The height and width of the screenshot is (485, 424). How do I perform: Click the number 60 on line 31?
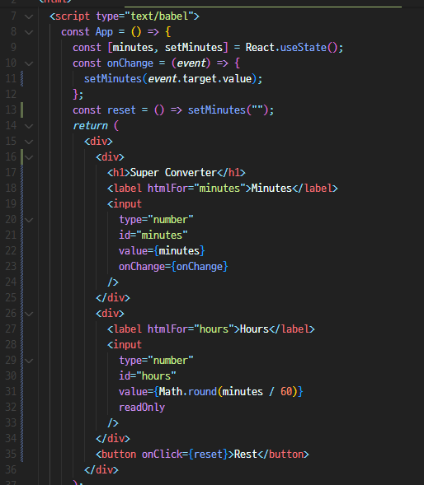[286, 392]
